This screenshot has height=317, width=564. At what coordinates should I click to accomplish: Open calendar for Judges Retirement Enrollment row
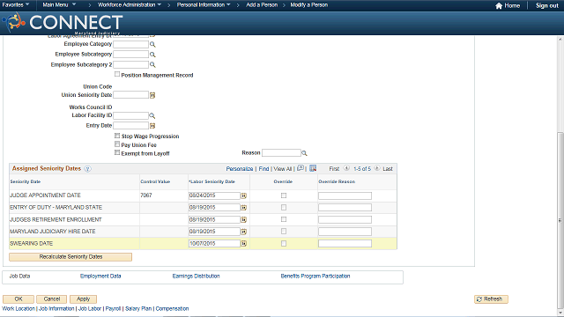[244, 220]
